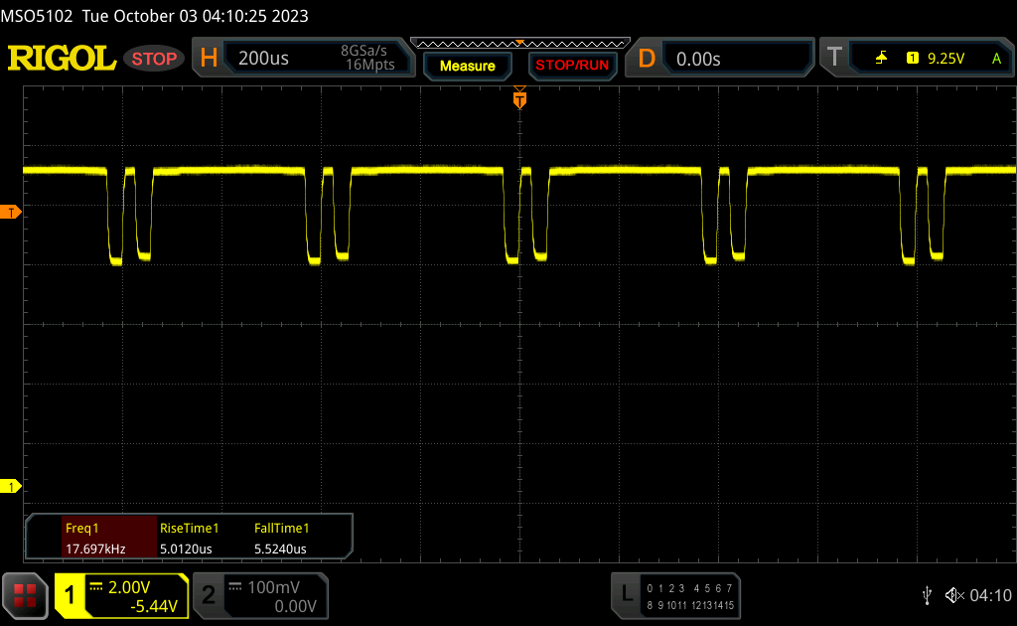Open the horizontal timebase H menu

coord(209,59)
